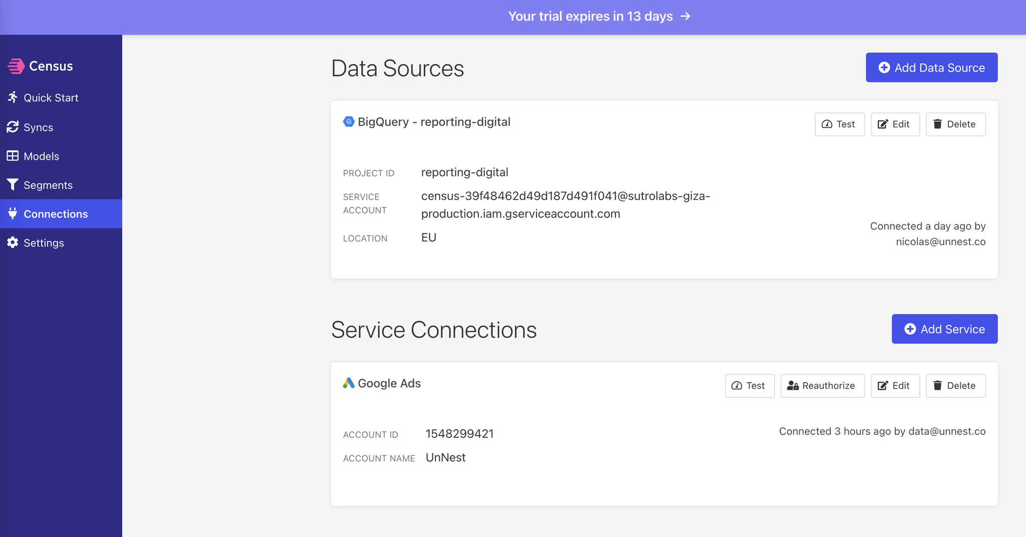The height and width of the screenshot is (537, 1026).
Task: Click the Add Data Source button
Action: coord(932,68)
